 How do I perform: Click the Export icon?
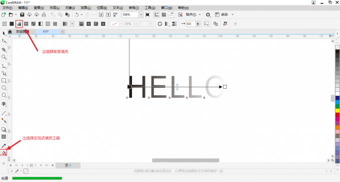[108, 14]
